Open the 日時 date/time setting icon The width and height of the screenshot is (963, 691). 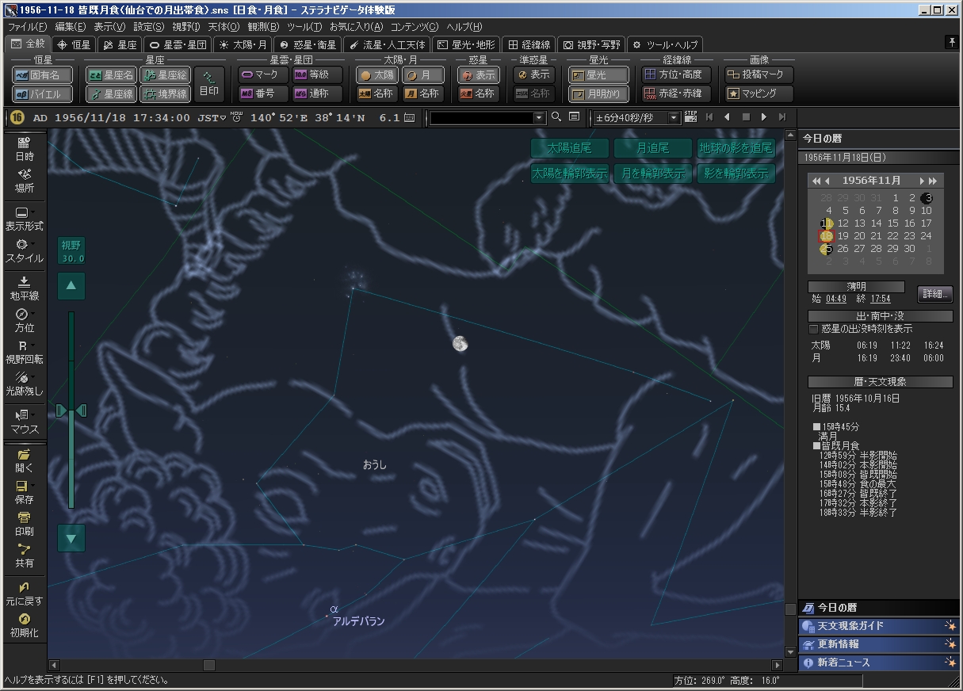tap(24, 148)
